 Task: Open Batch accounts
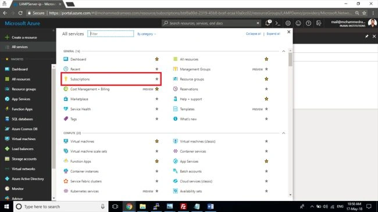pyautogui.click(x=191, y=171)
